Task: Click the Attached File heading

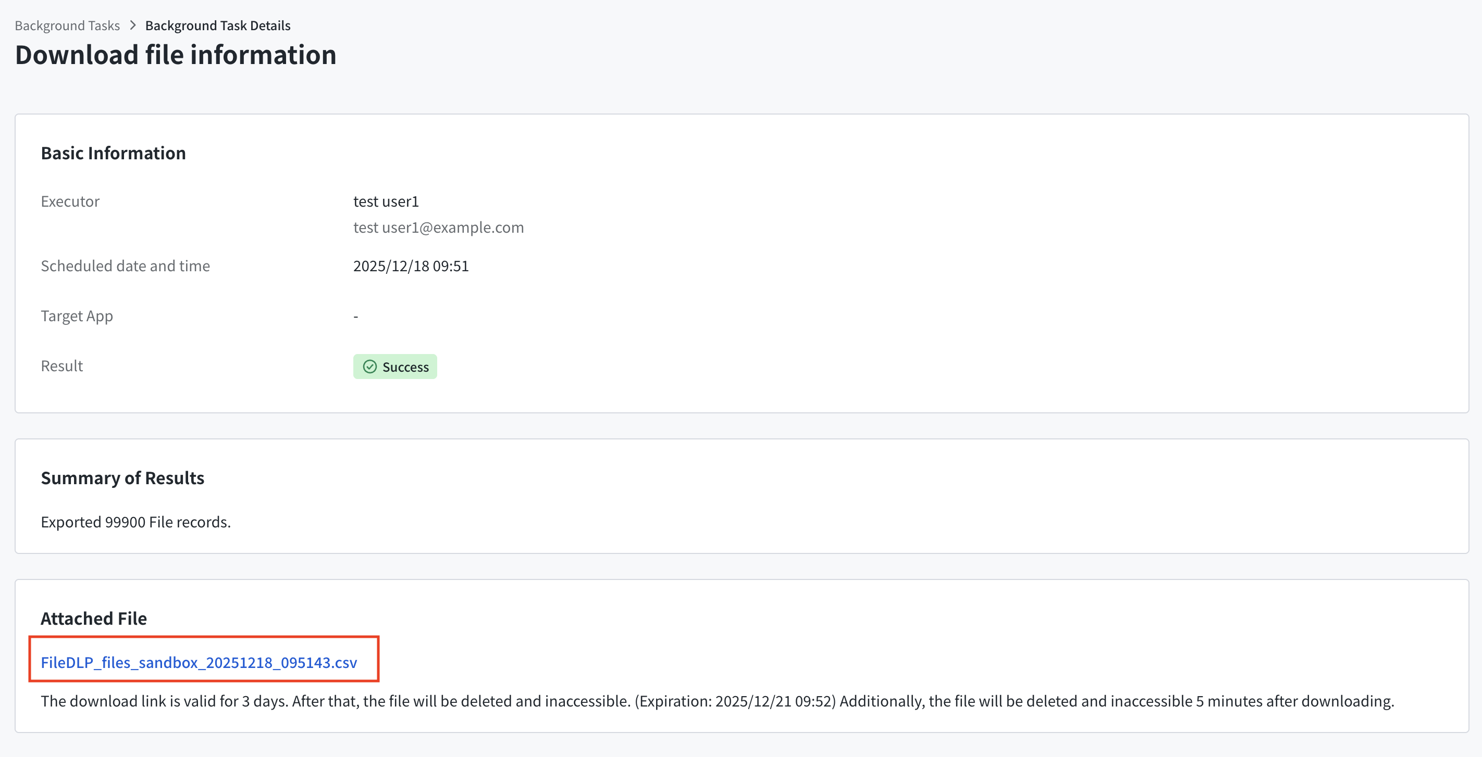Action: click(x=94, y=618)
